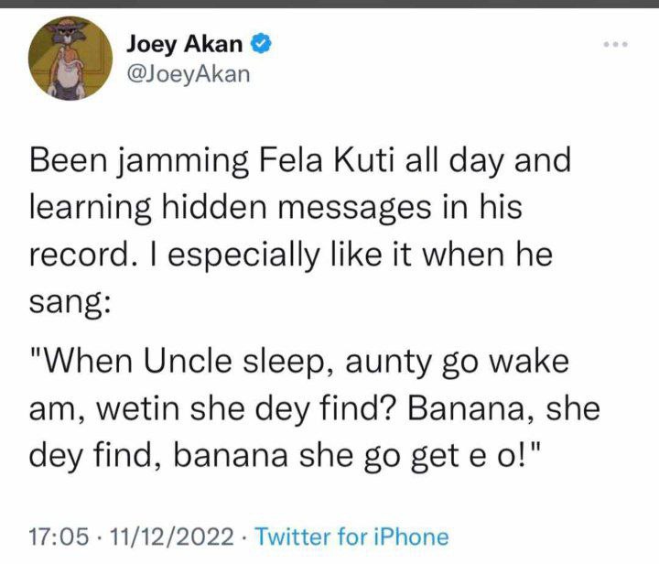This screenshot has height=564, width=659.
Task: Click the final line ending "get e o!"
Action: pos(284,456)
